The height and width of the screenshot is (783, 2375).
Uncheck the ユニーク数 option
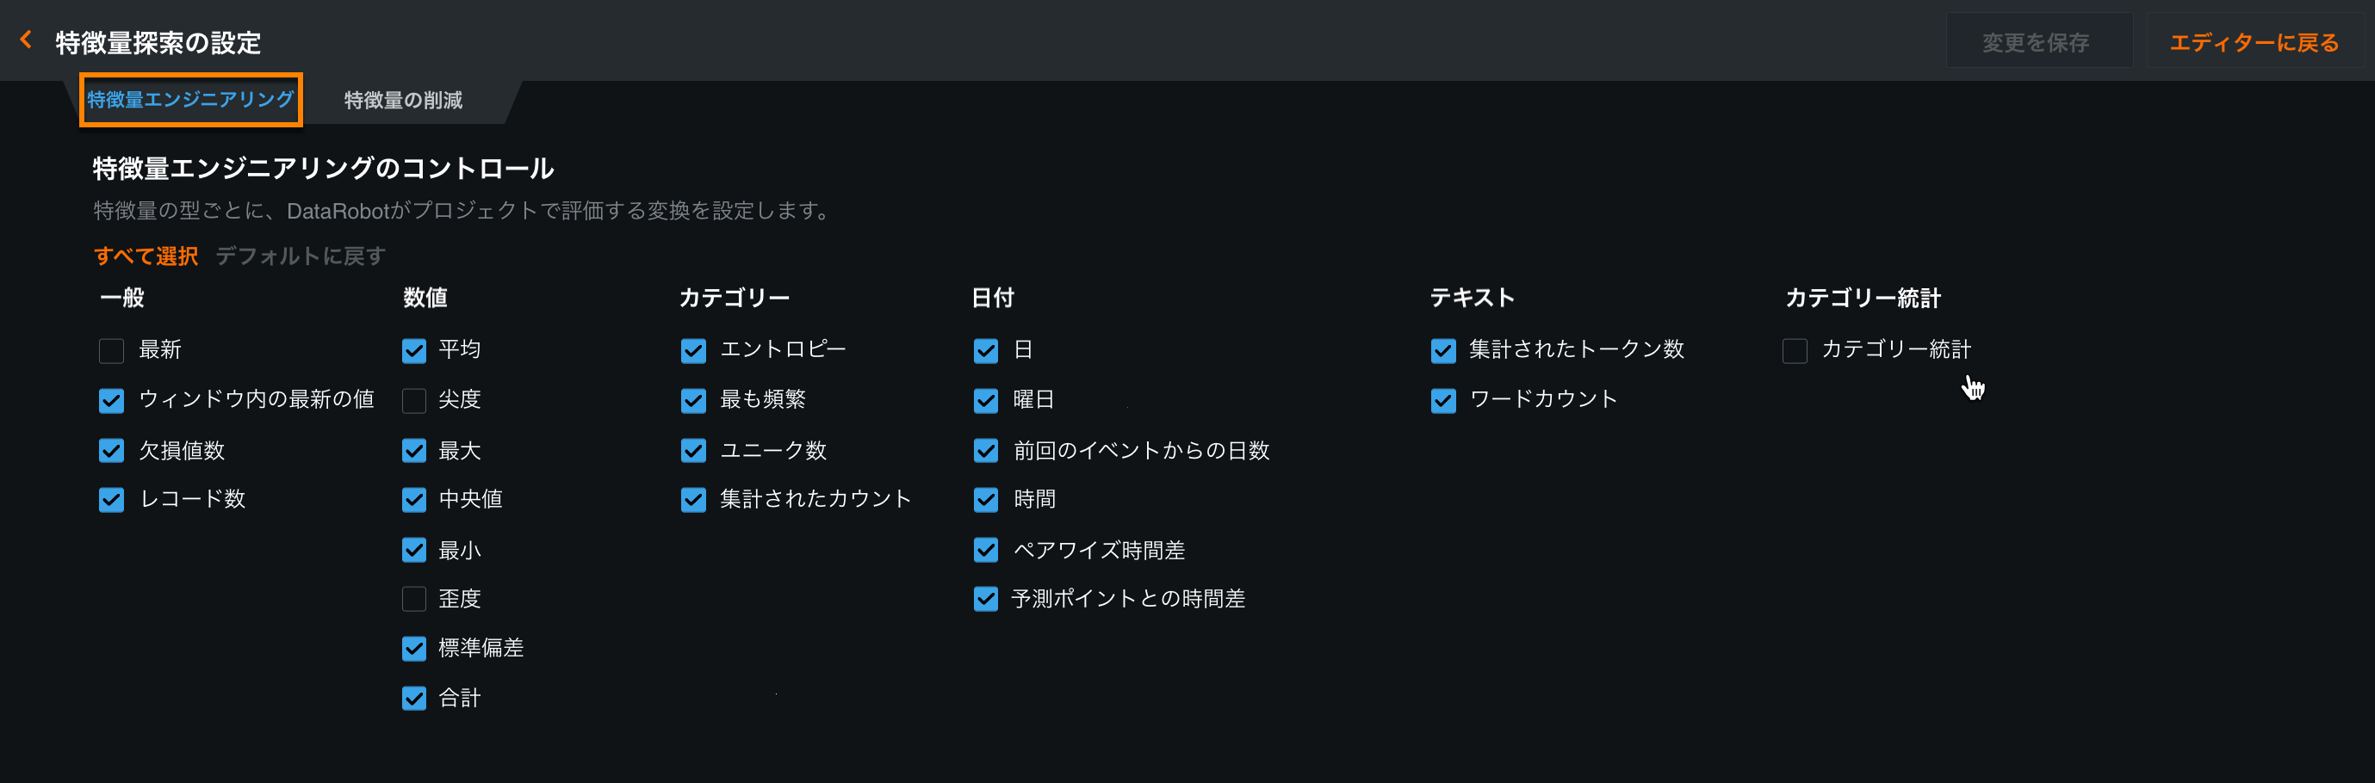693,451
